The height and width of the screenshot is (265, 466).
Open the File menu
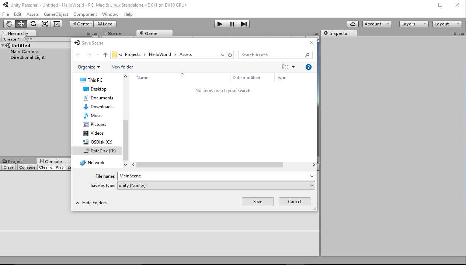point(6,14)
